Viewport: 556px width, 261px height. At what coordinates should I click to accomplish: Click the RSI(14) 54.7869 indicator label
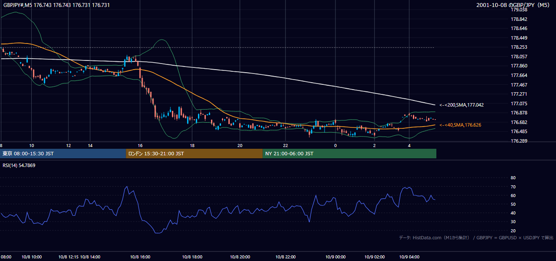pyautogui.click(x=19, y=165)
